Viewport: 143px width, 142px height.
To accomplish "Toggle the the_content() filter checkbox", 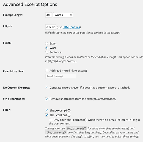I will point(47,115).
